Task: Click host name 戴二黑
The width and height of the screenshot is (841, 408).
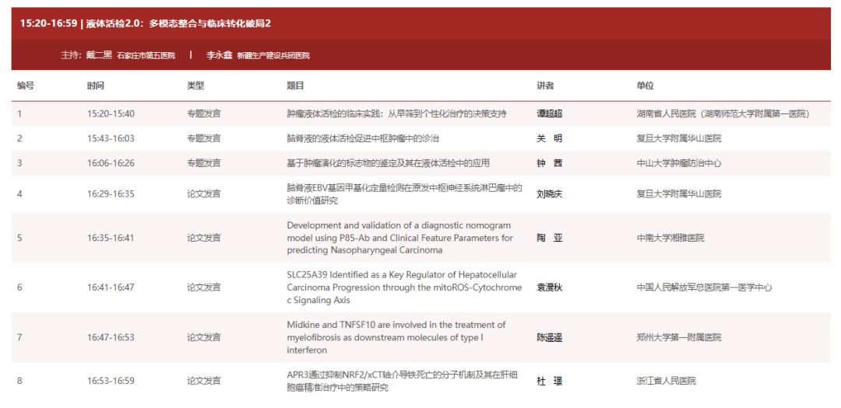Action: coord(99,55)
